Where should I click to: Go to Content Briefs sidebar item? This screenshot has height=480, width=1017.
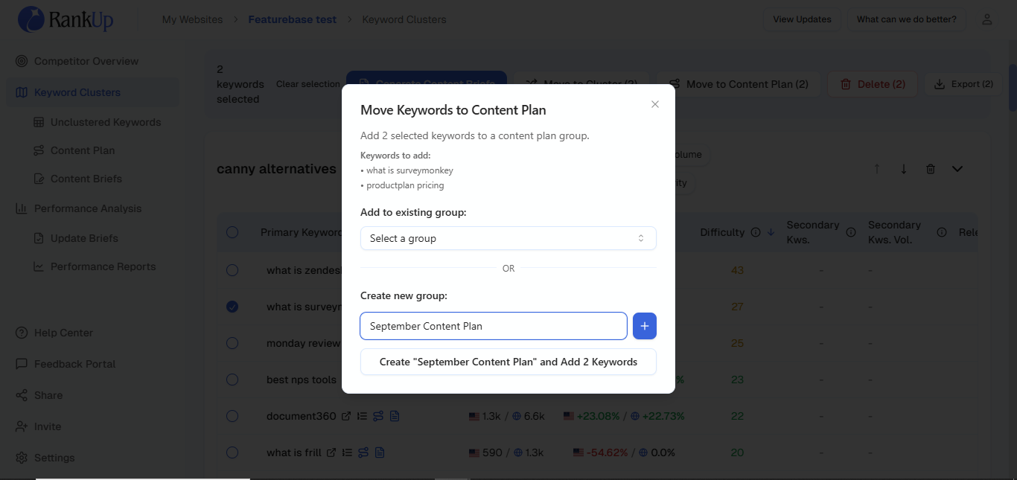coord(86,179)
